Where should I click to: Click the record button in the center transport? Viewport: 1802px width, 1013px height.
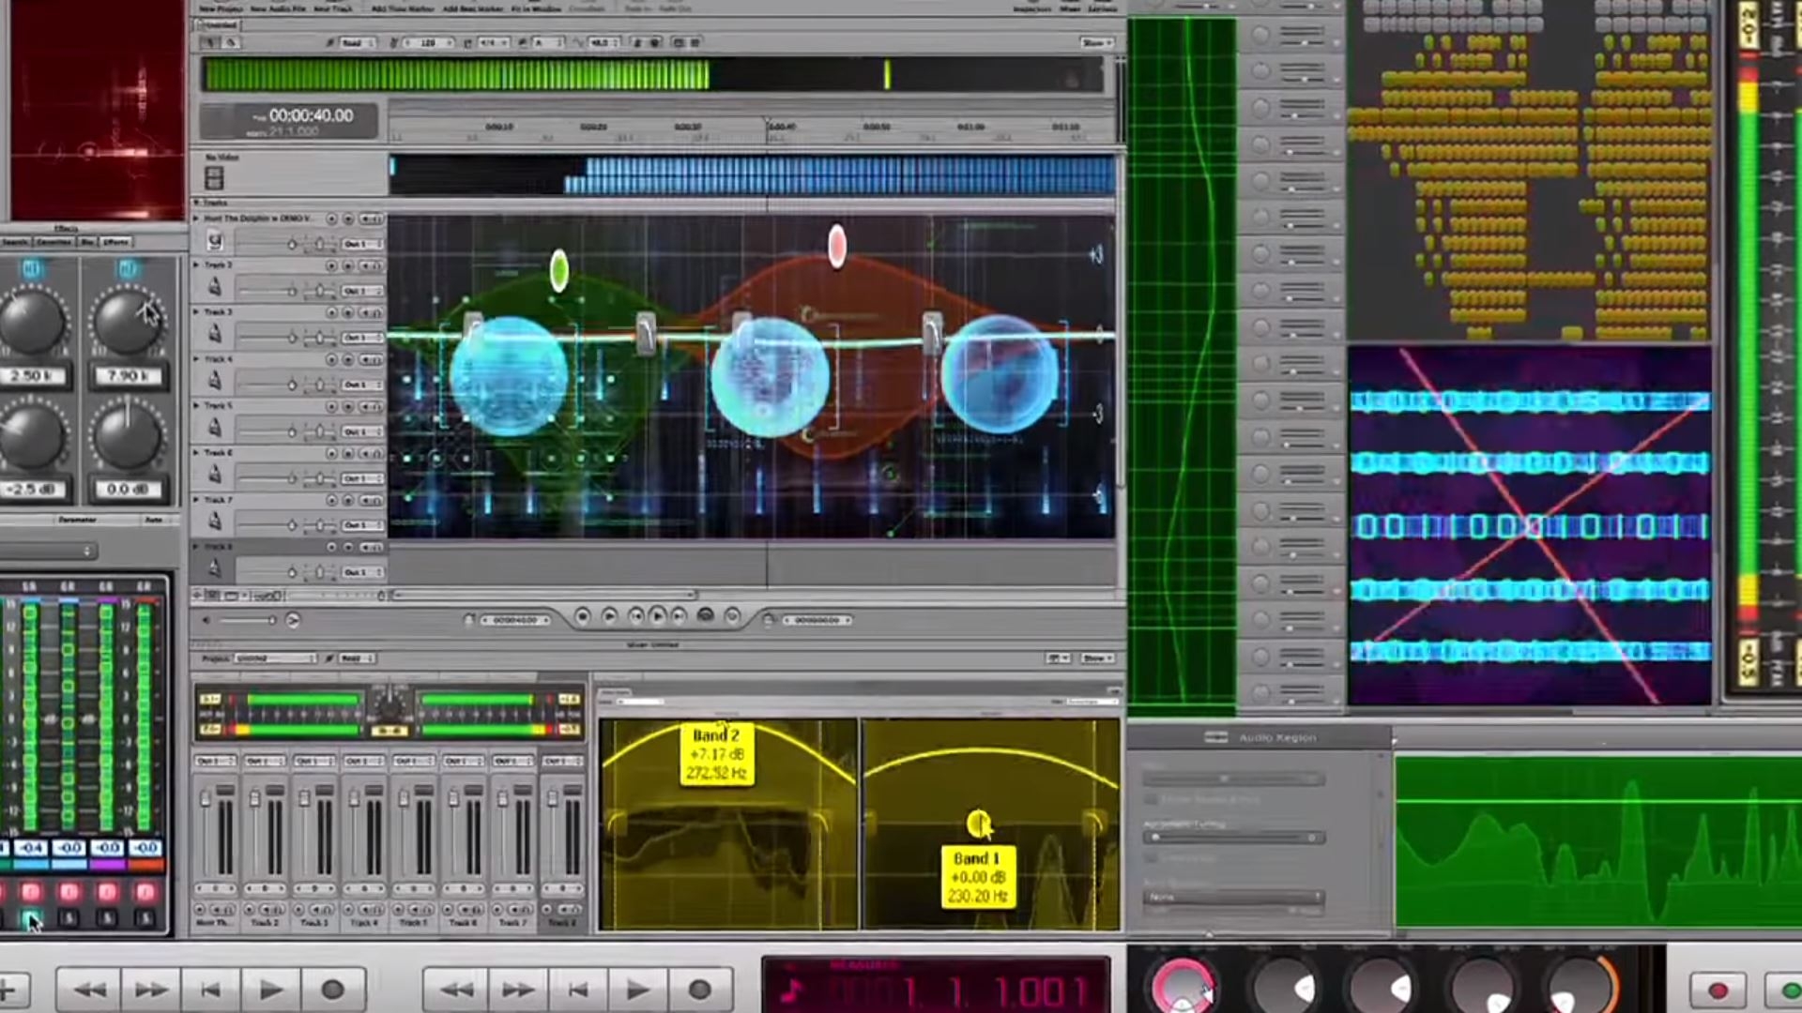(x=699, y=990)
